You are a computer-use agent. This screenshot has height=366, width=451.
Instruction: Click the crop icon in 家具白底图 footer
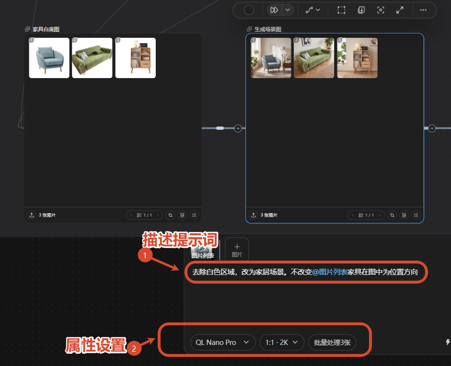tap(170, 215)
